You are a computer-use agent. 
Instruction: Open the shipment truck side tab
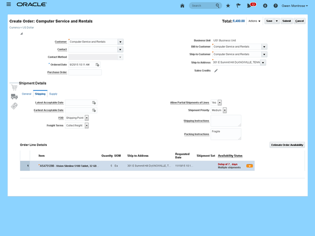pyautogui.click(x=14, y=96)
